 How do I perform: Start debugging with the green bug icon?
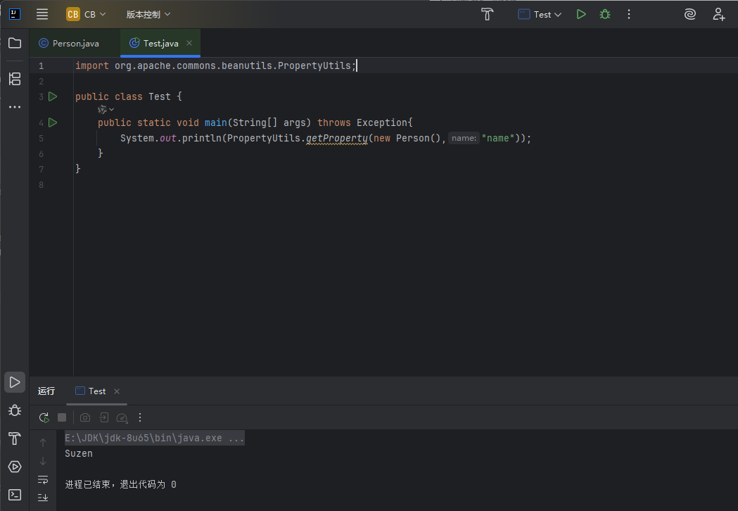(x=604, y=14)
